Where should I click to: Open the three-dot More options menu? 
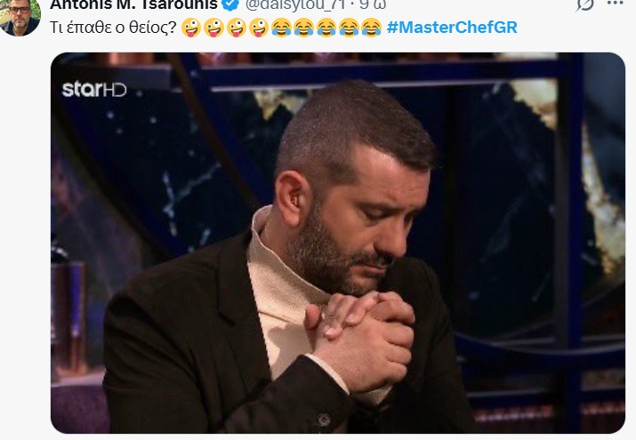pos(616,4)
